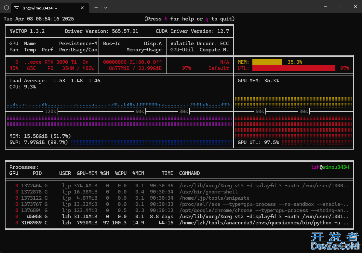This screenshot has height=253, width=362.
Task: Click the 60s marker on CPU timeline
Action: point(140,112)
